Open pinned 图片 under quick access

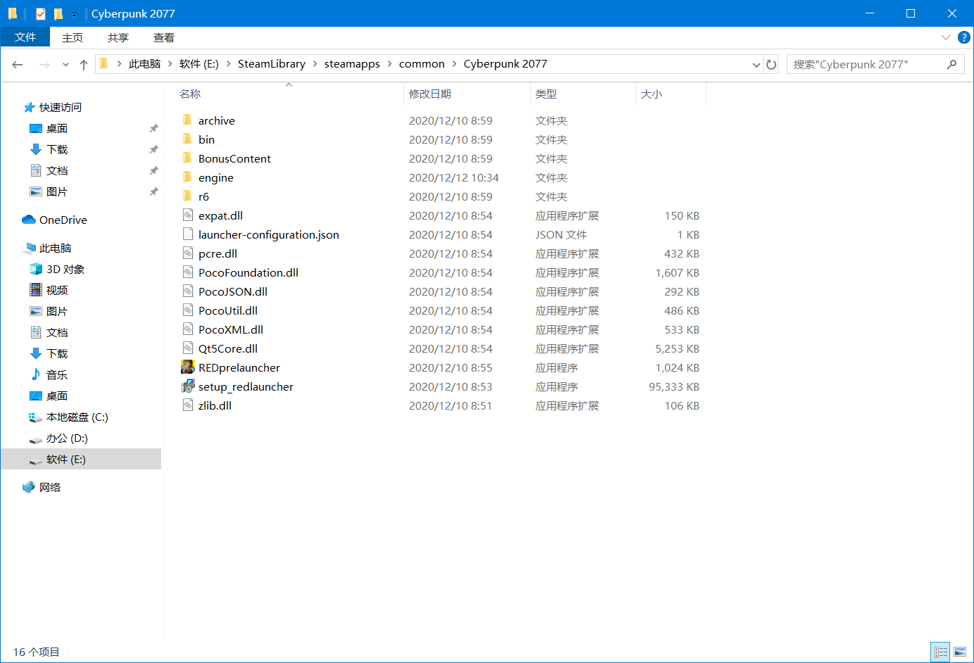click(57, 192)
